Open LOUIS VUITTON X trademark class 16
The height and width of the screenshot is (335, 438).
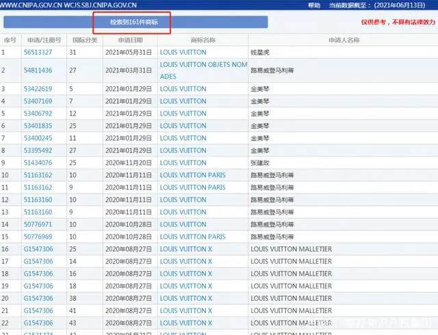[186, 273]
